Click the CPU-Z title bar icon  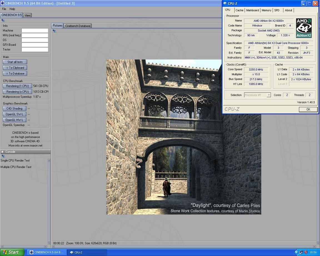pos(225,3)
